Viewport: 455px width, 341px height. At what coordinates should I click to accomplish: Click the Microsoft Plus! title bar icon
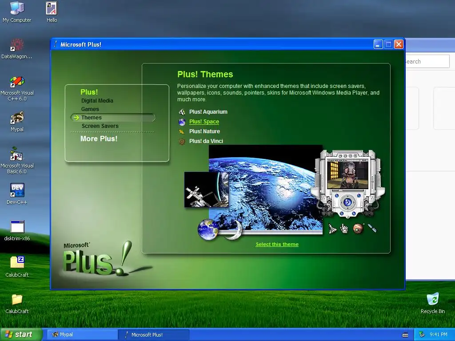56,44
